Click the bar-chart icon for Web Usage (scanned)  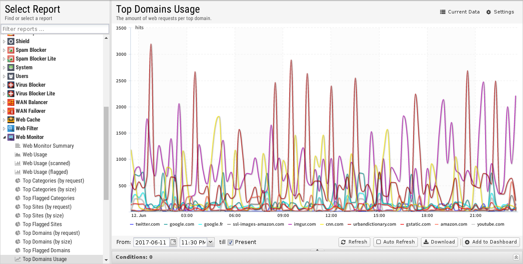pyautogui.click(x=18, y=163)
